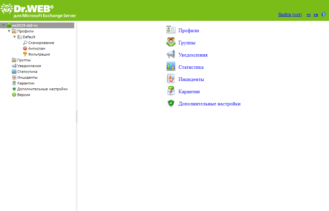The height and width of the screenshot is (211, 329).
Task: Open Сканирование settings in tree
Action: click(41, 43)
